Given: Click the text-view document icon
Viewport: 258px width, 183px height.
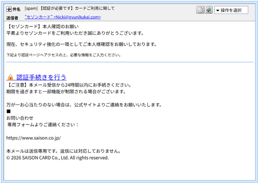Looking at the screenshot, I should pos(200,10).
